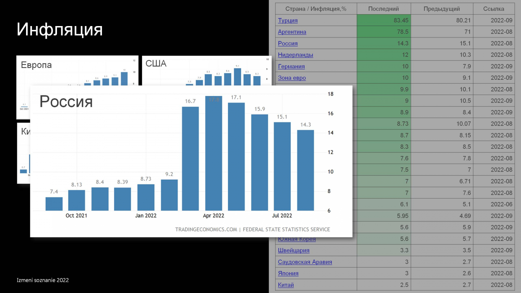Click the 9.2 bar label in Россия chart
521x293 pixels.
169,174
